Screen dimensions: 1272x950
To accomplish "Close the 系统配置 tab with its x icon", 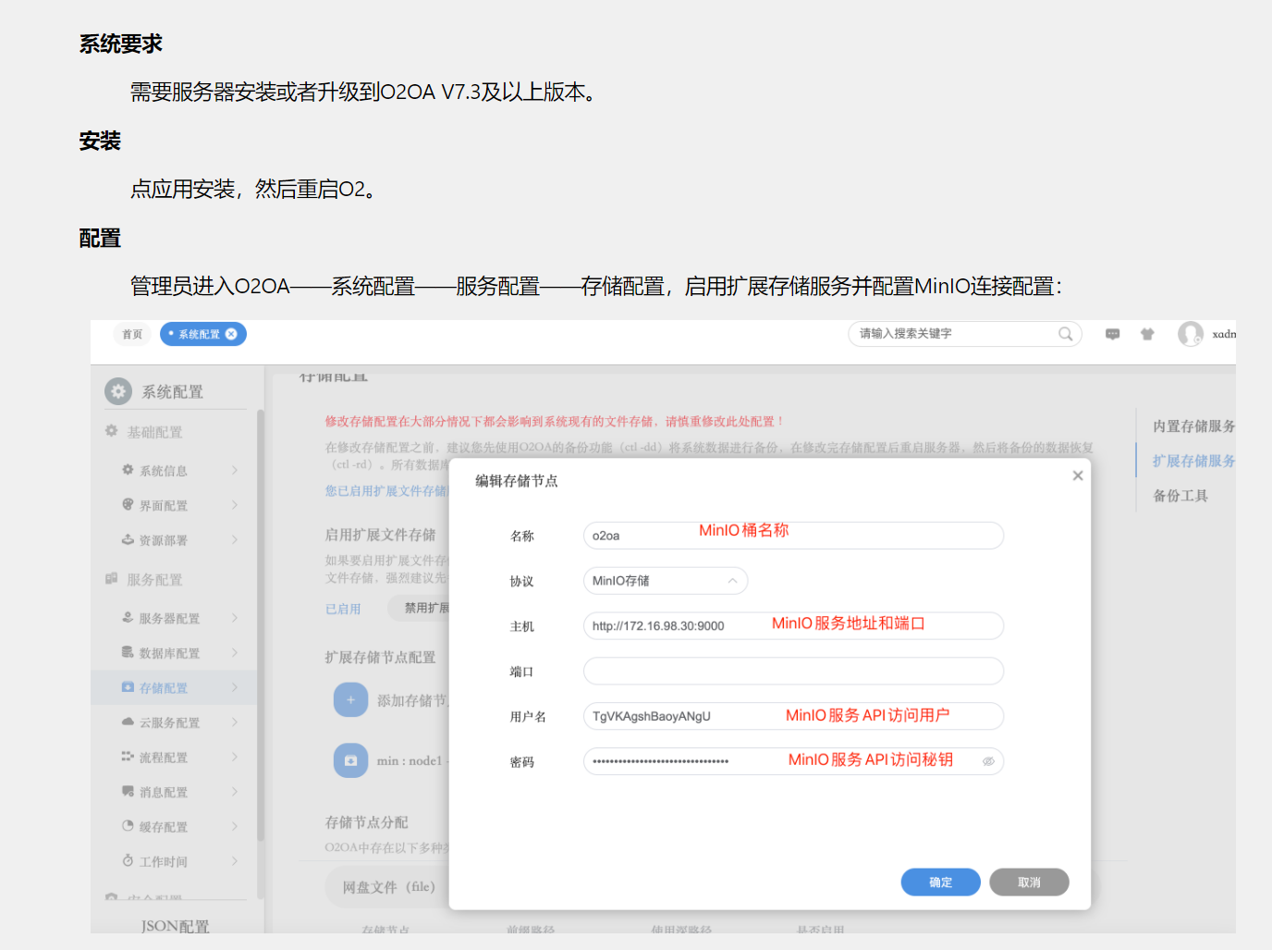I will pyautogui.click(x=231, y=334).
